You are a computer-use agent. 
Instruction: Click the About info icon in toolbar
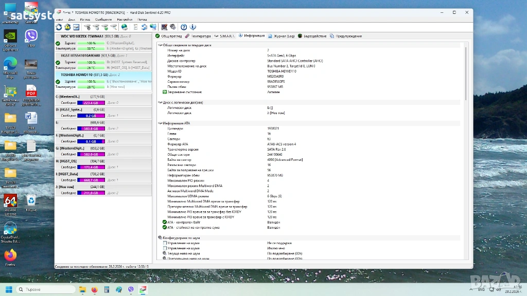pos(192,27)
